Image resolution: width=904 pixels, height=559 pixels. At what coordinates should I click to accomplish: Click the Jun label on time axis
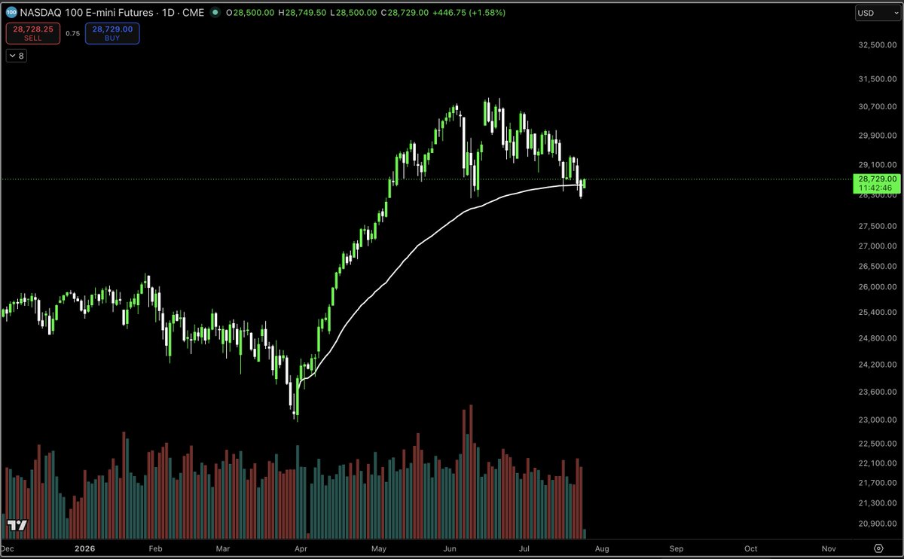pyautogui.click(x=450, y=548)
